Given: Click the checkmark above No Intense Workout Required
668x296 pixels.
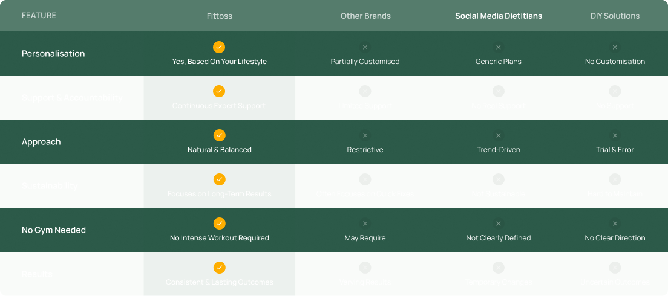Looking at the screenshot, I should click(219, 224).
